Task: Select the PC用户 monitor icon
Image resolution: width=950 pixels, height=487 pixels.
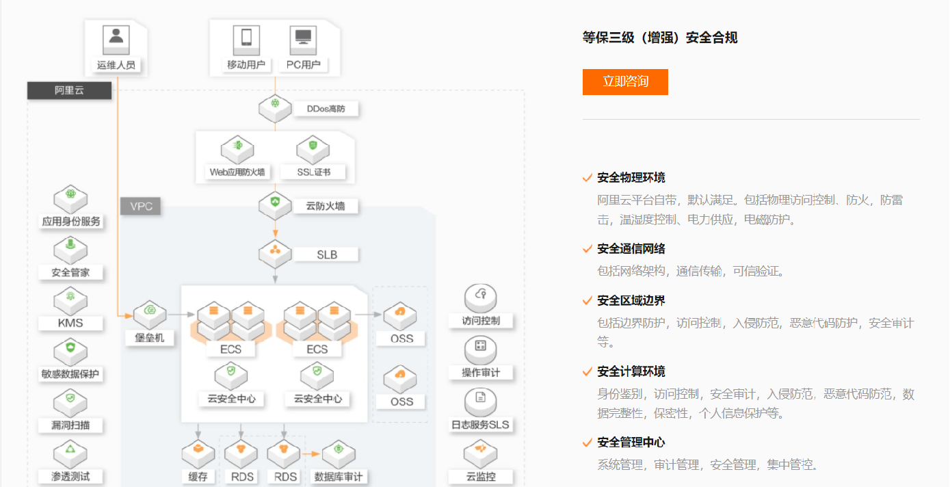Action: tap(302, 39)
